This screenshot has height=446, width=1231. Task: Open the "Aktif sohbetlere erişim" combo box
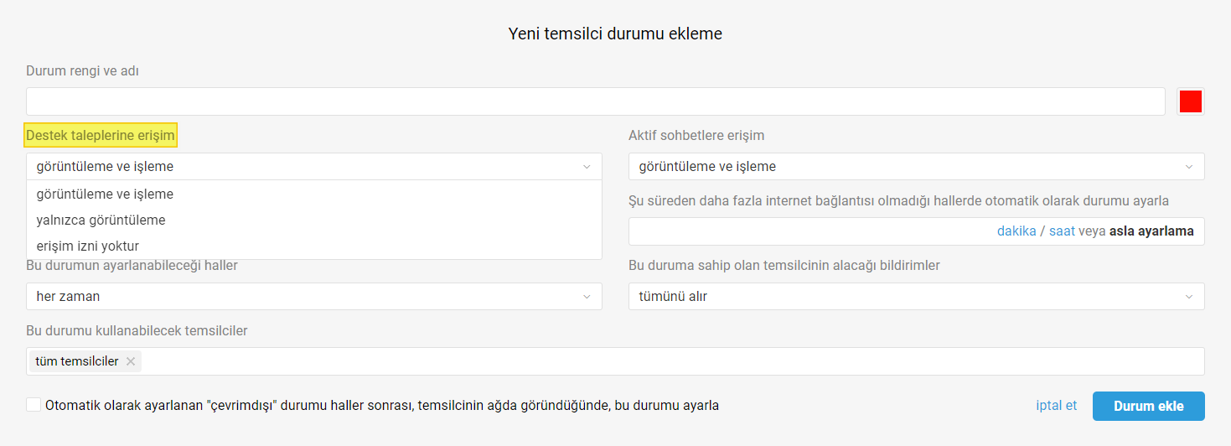[x=917, y=167]
